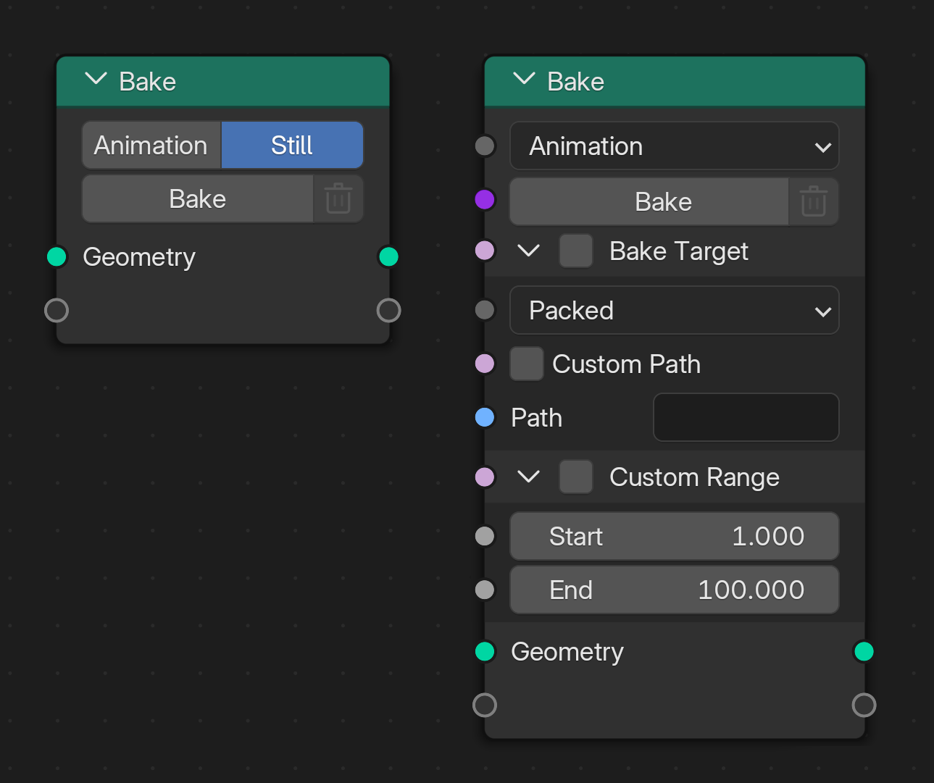Click the End value field
This screenshot has height=783, width=934.
click(x=675, y=590)
